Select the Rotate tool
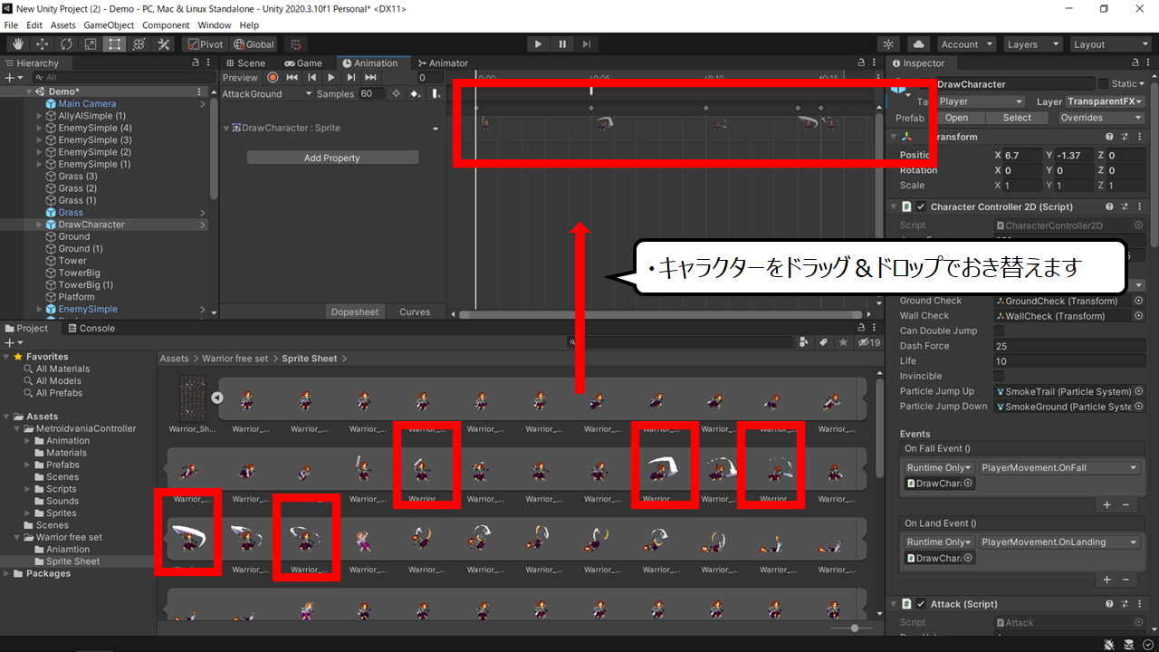The height and width of the screenshot is (652, 1159). click(x=66, y=44)
